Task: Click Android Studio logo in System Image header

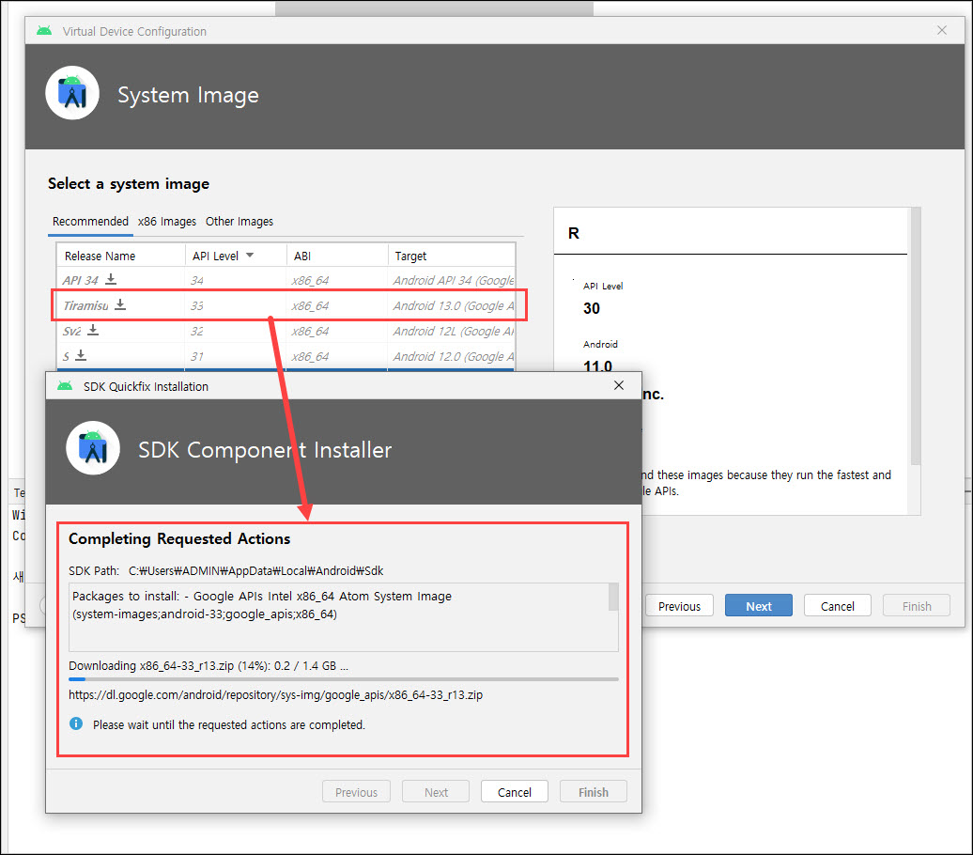Action: coord(72,93)
